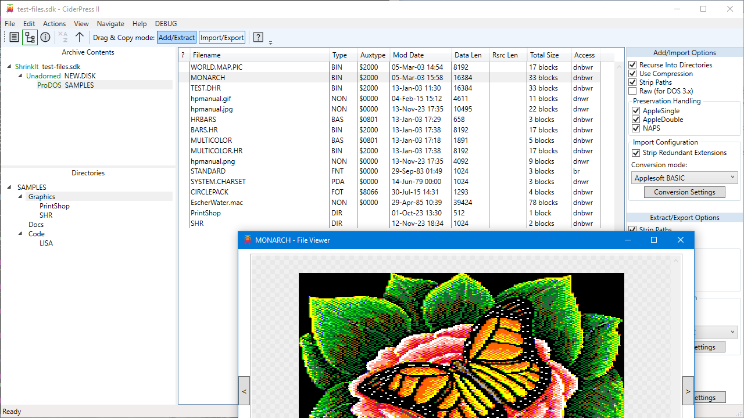The image size is (744, 418).
Task: Switch to full file list view icon
Action: point(15,38)
